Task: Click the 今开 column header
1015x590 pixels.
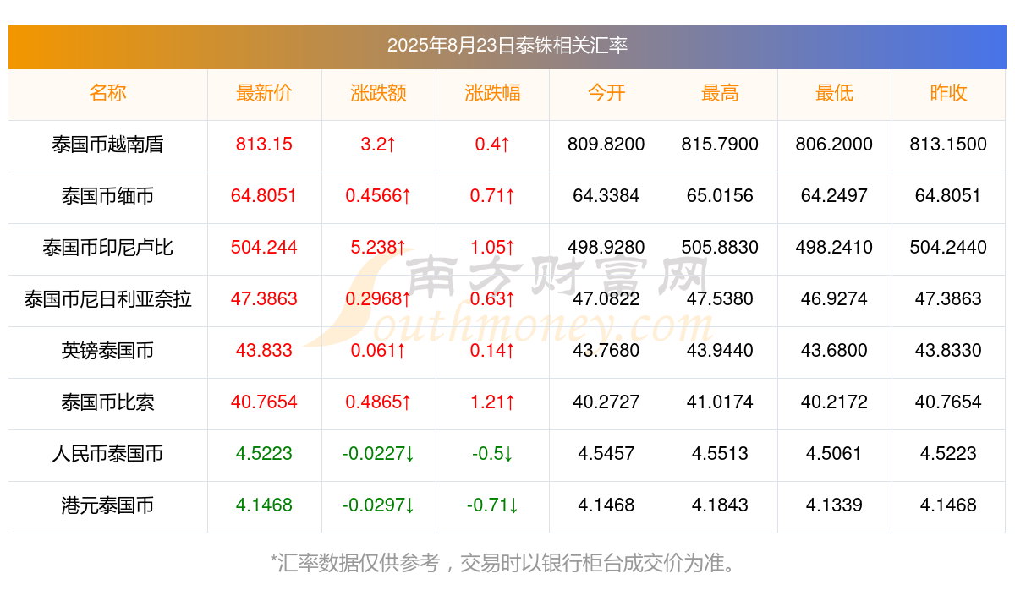Action: pyautogui.click(x=606, y=93)
